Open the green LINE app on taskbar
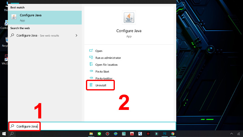Screen dimensions: 243x137 [x=99, y=134]
